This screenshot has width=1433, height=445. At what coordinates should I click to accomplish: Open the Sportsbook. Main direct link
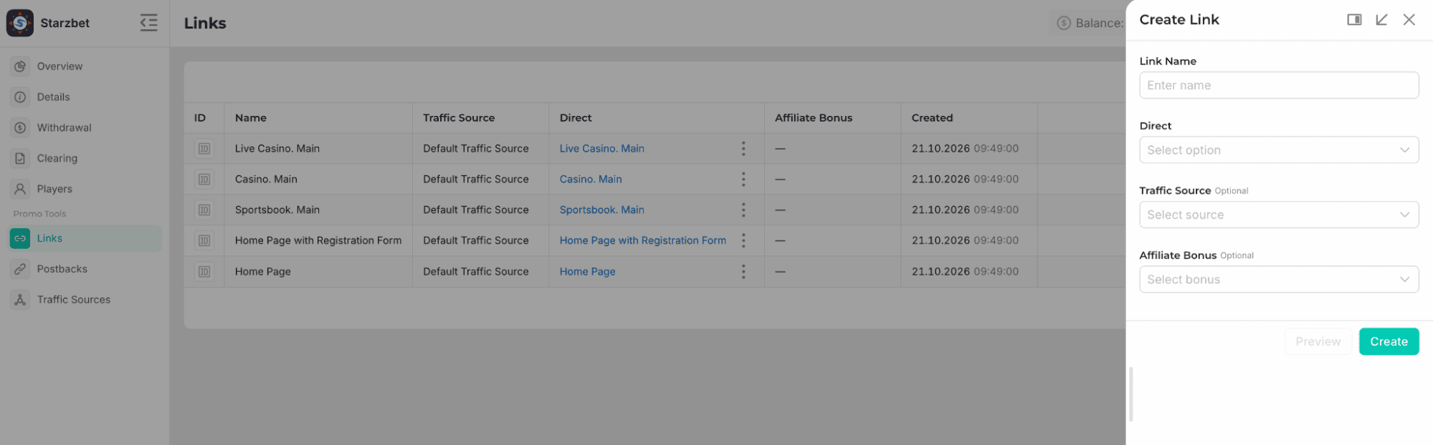click(601, 210)
